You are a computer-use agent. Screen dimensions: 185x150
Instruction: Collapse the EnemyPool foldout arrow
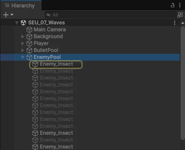tap(23, 57)
